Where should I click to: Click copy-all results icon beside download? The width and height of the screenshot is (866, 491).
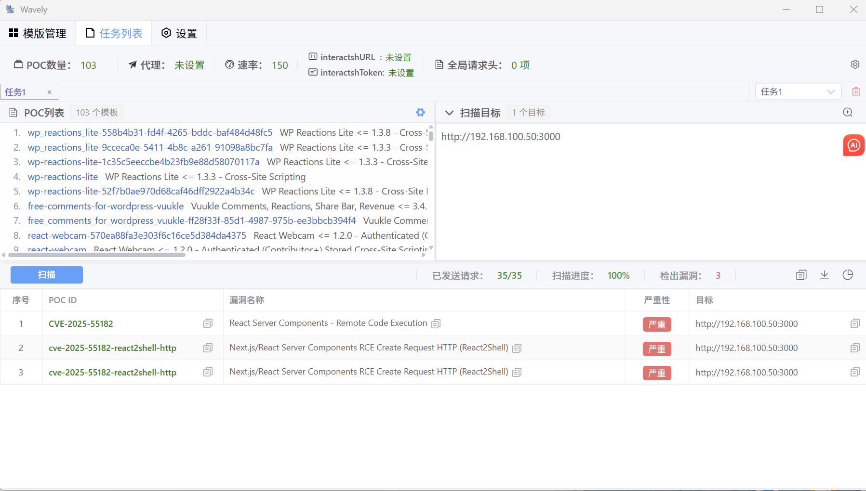801,275
